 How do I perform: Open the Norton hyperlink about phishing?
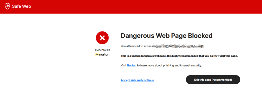tap(132, 66)
